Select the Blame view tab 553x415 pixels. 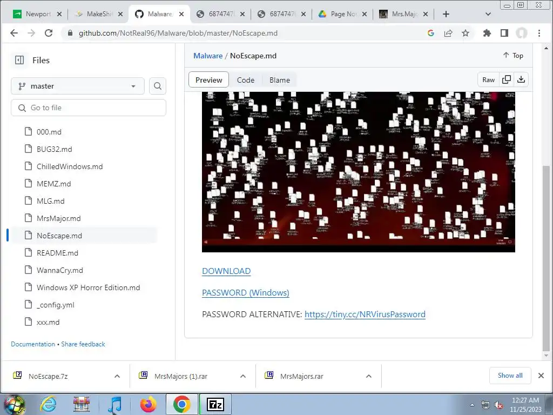click(280, 80)
